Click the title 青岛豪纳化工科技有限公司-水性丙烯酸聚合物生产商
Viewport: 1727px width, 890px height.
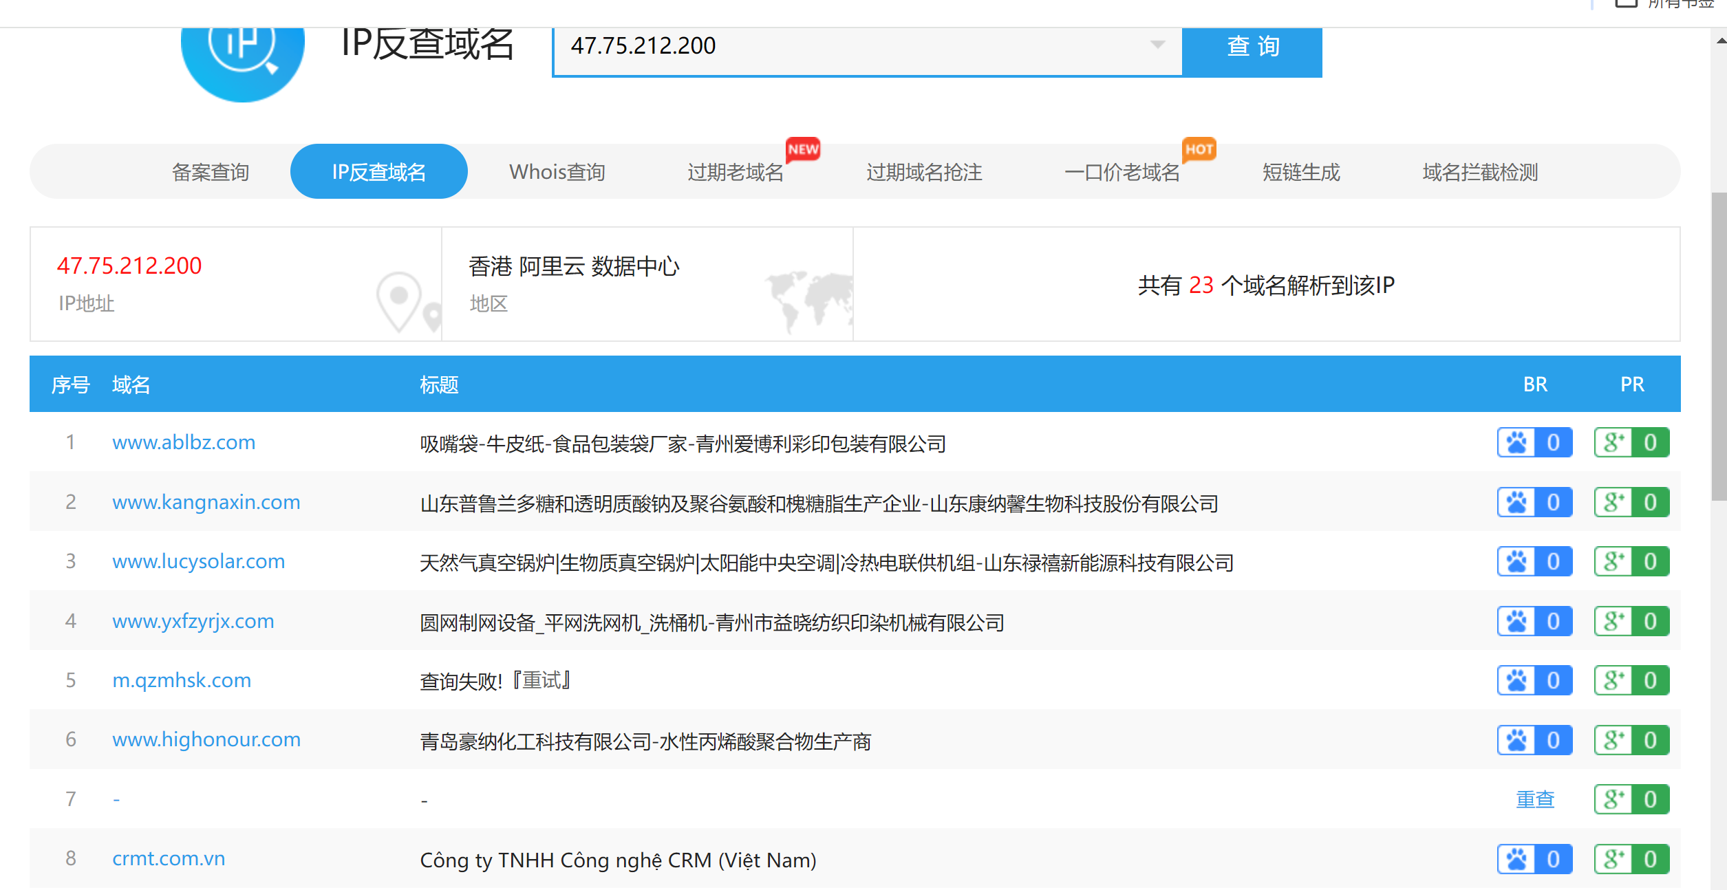pos(645,741)
